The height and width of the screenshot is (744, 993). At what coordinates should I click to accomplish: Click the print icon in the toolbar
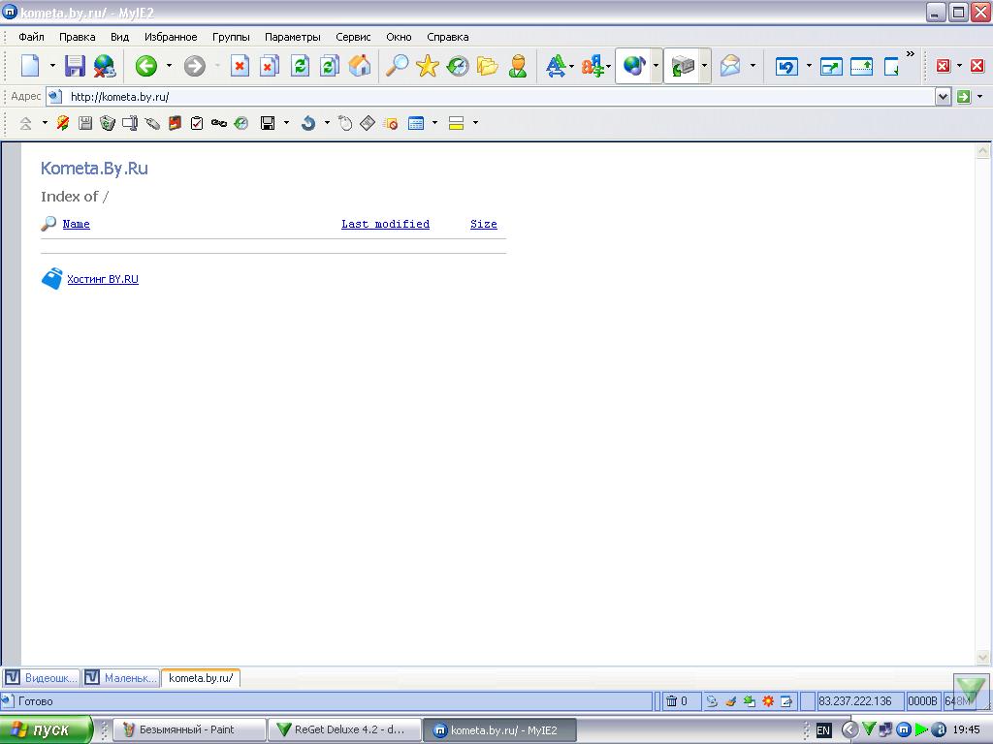coord(683,65)
